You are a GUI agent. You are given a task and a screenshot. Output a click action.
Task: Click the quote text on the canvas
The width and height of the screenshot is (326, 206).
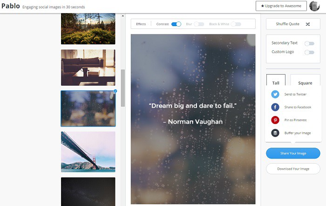tap(193, 106)
